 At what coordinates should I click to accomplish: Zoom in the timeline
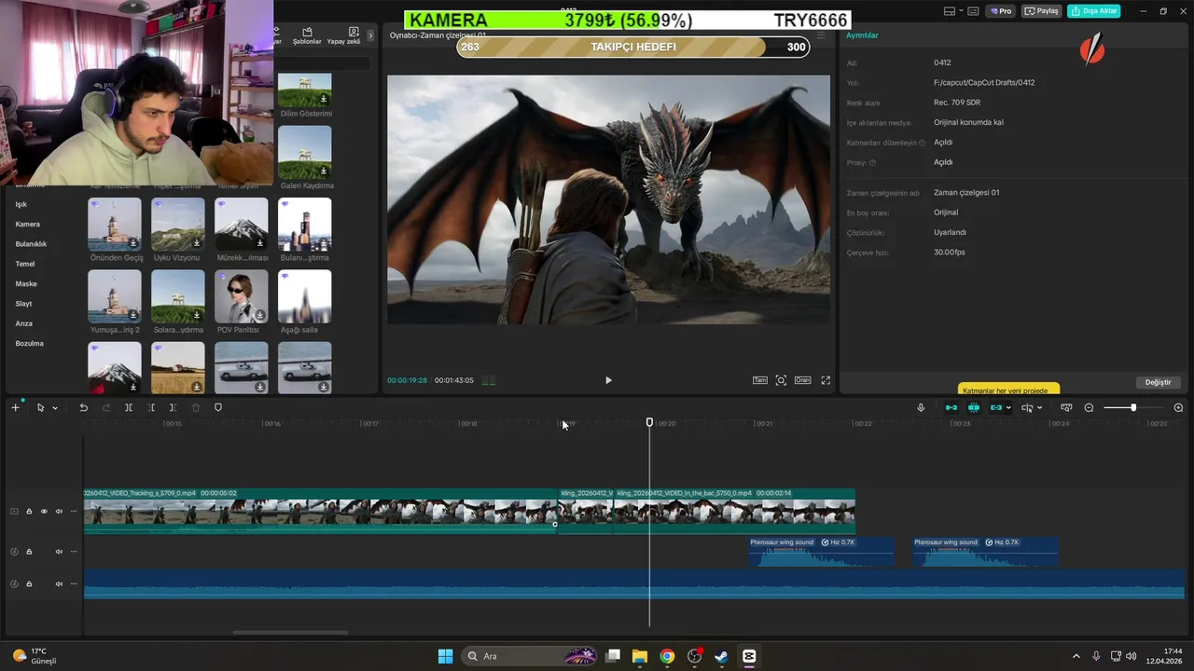coord(1178,407)
